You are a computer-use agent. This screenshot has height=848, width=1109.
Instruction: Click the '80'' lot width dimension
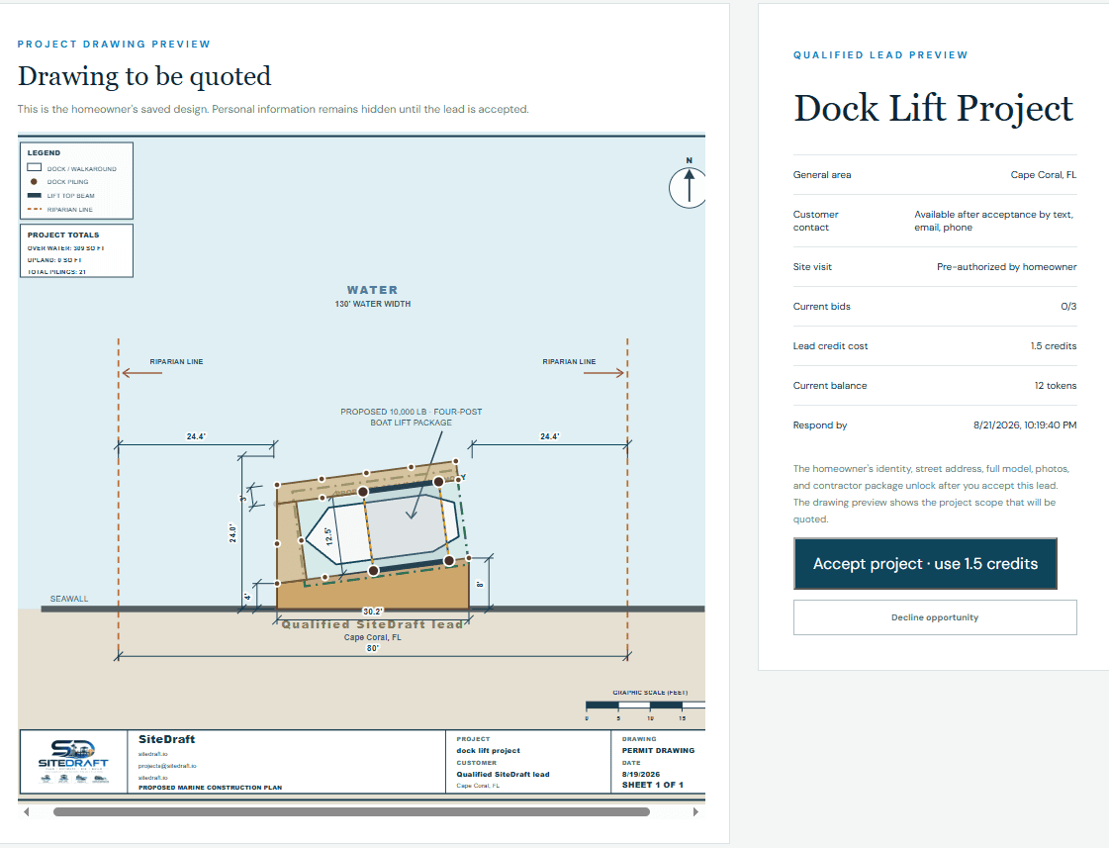click(x=373, y=648)
